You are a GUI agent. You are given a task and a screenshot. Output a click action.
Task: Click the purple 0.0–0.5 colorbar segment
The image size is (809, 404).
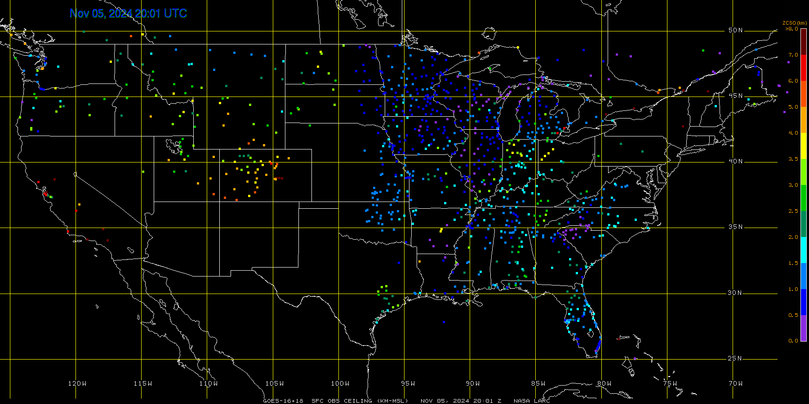tap(803, 328)
